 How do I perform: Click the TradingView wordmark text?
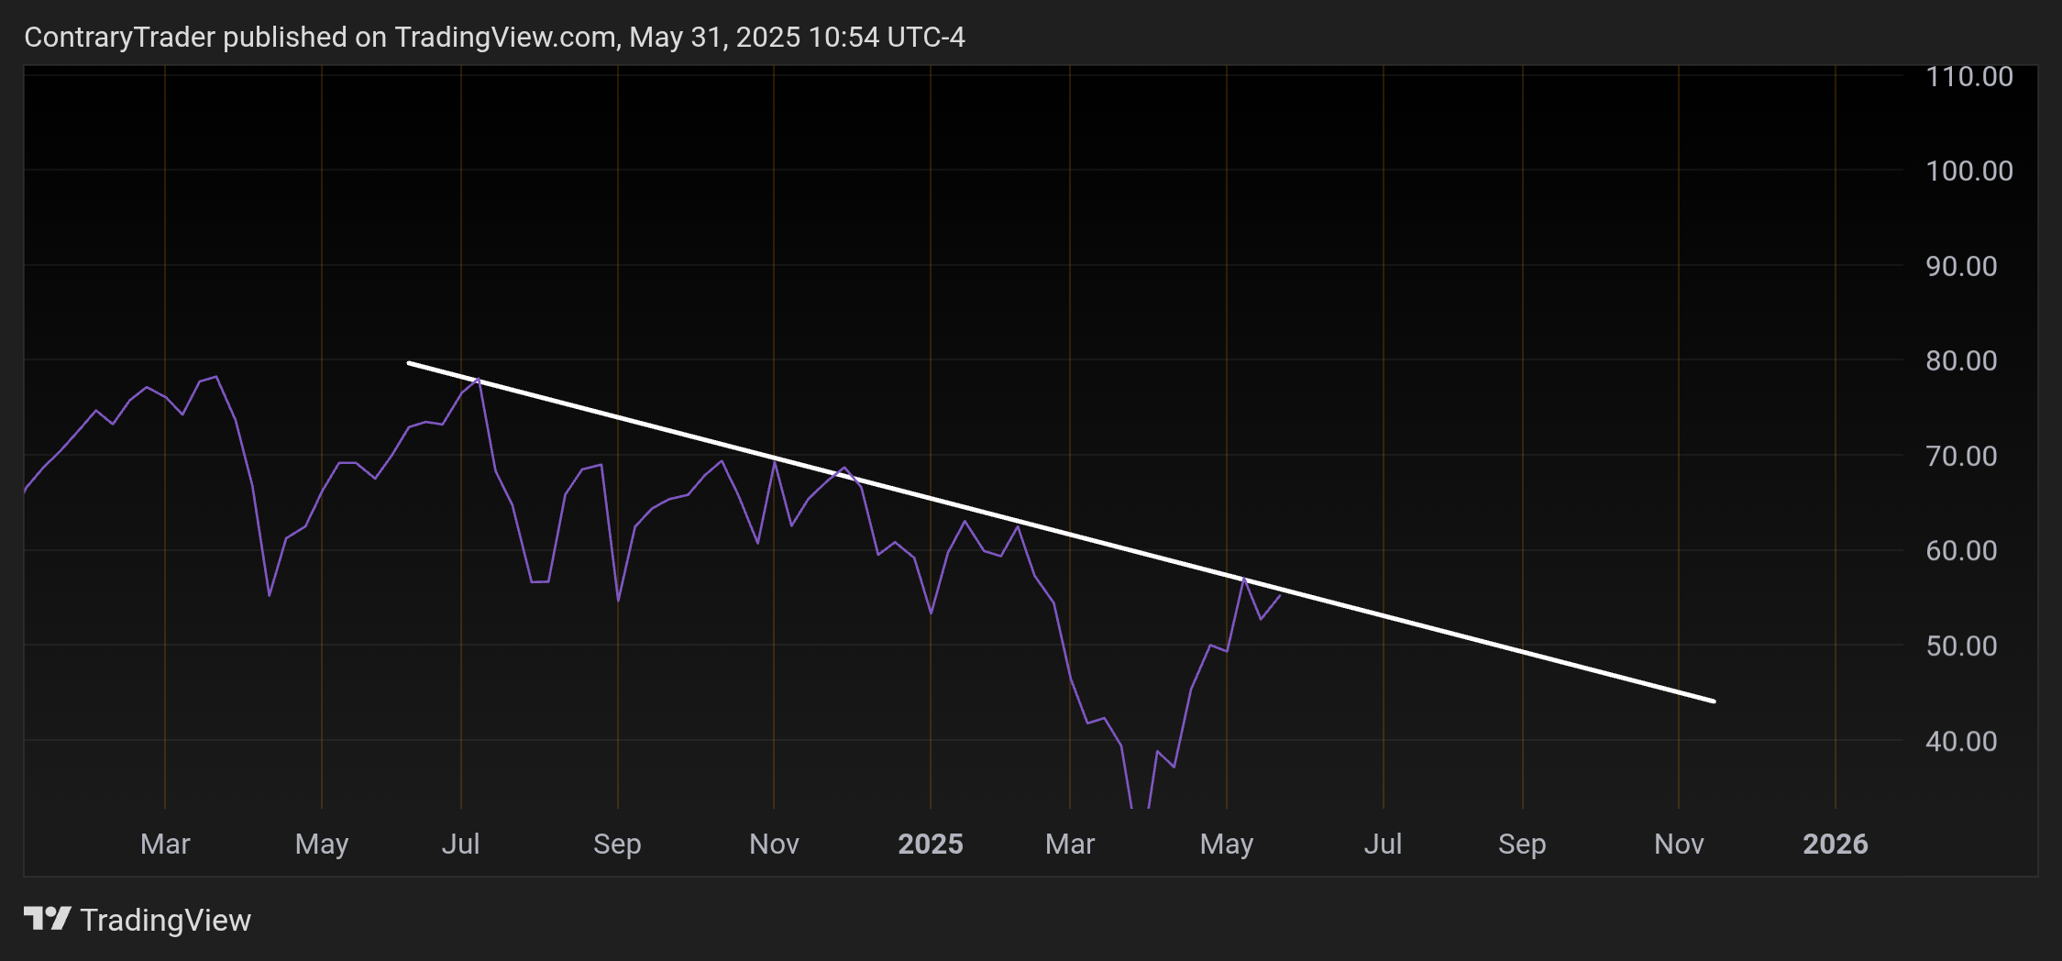coord(166,920)
